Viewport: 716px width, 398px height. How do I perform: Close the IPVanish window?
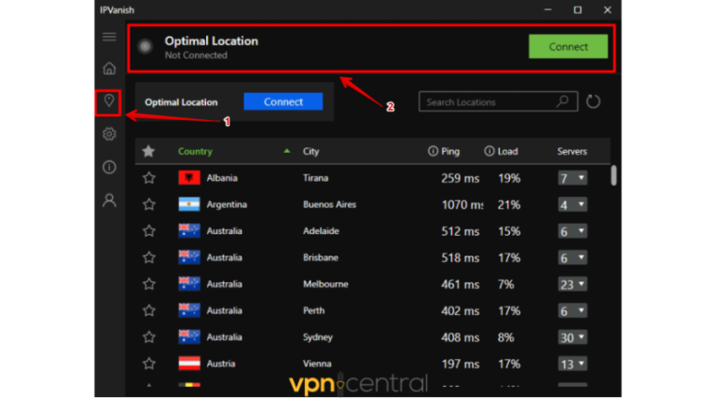click(x=607, y=9)
